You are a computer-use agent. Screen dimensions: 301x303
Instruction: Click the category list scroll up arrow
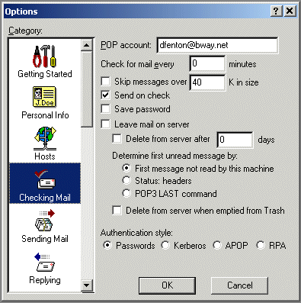click(87, 45)
